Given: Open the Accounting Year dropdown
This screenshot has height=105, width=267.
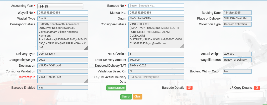Looking at the screenshot, I should pyautogui.click(x=60, y=6).
